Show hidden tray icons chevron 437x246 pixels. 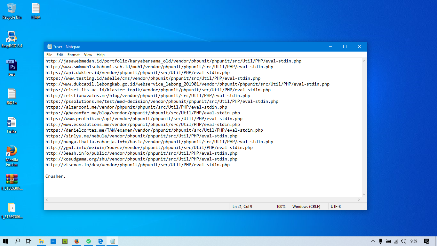(373, 241)
